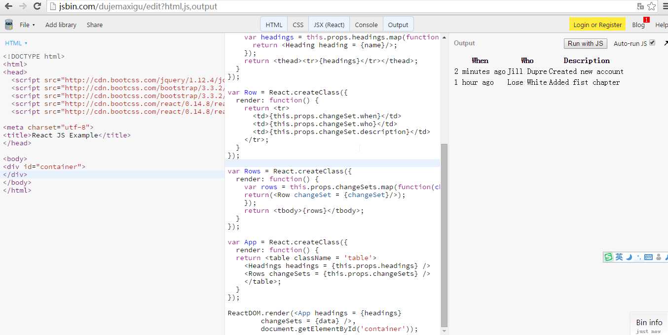Click the '1 hour ago' output cell
Screen dimensions: 668x335
point(474,82)
